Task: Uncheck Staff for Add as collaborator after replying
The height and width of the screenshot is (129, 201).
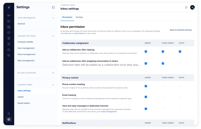Action: pyautogui.click(x=180, y=52)
